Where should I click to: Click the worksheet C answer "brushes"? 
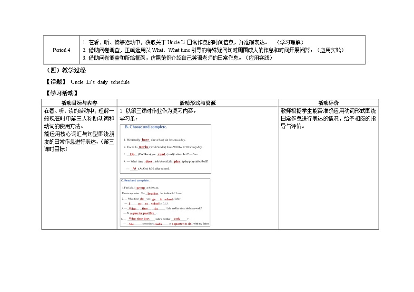pos(153,193)
